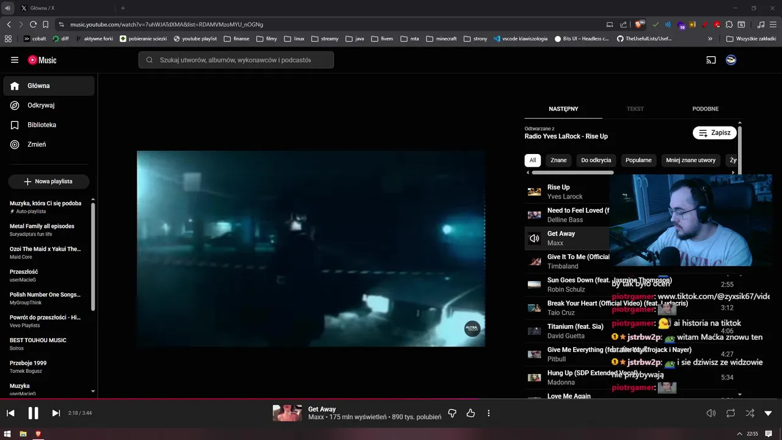Image resolution: width=782 pixels, height=440 pixels.
Task: Go back in browser history
Action: [x=9, y=24]
